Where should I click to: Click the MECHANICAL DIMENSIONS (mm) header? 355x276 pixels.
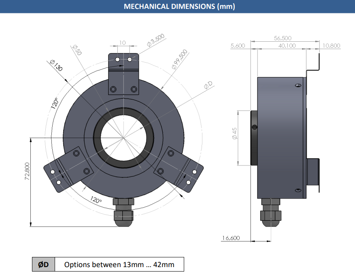pos(179,6)
